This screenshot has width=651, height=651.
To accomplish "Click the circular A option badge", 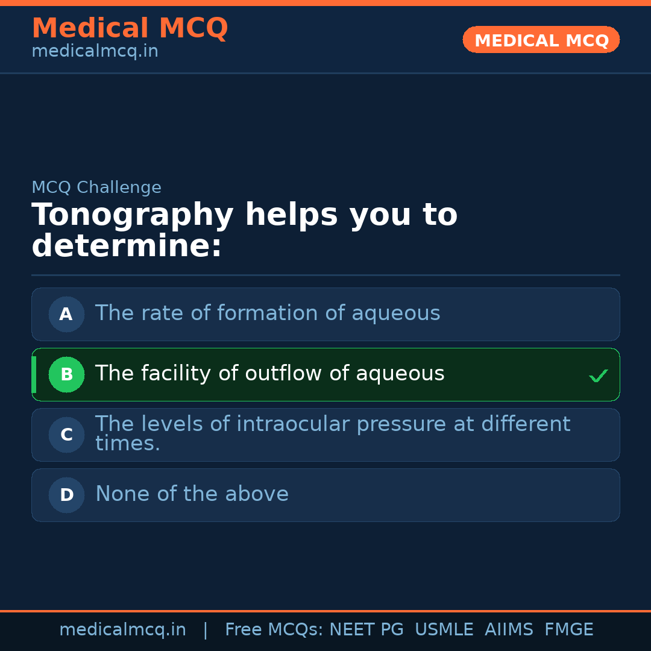I will click(66, 314).
